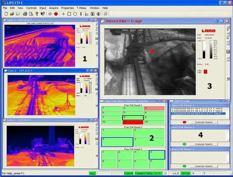This screenshot has height=177, width=233.
Task: Open the T.Meas. menu
Action: pos(81,8)
